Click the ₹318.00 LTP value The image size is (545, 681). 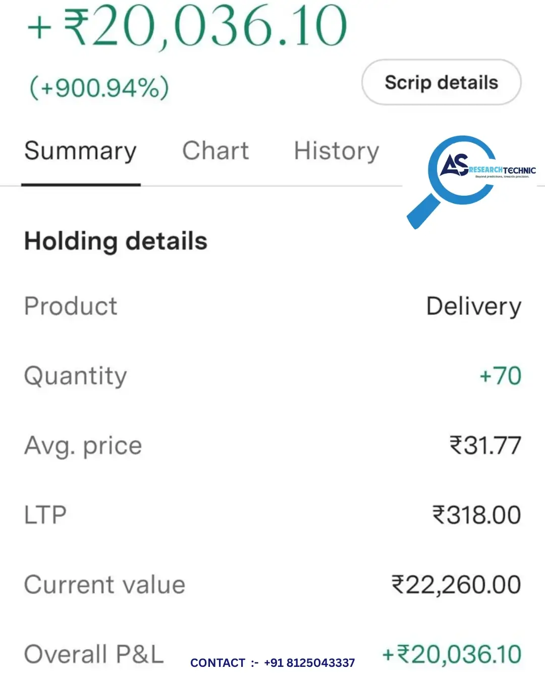click(477, 515)
